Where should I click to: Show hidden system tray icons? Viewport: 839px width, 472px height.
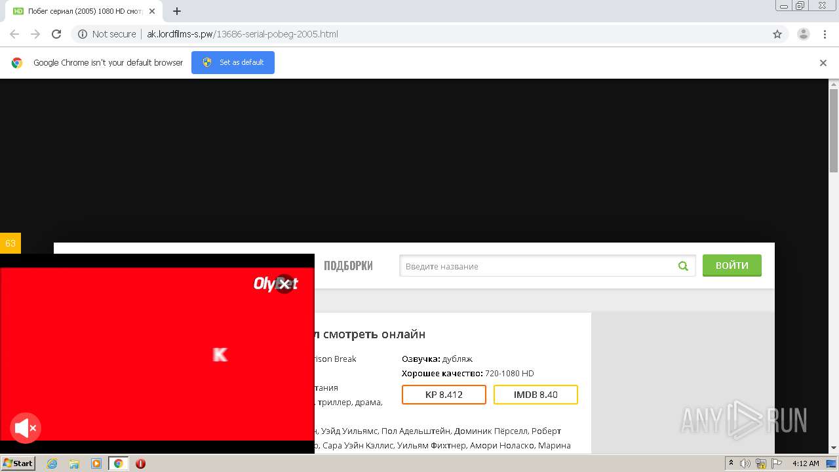[731, 463]
